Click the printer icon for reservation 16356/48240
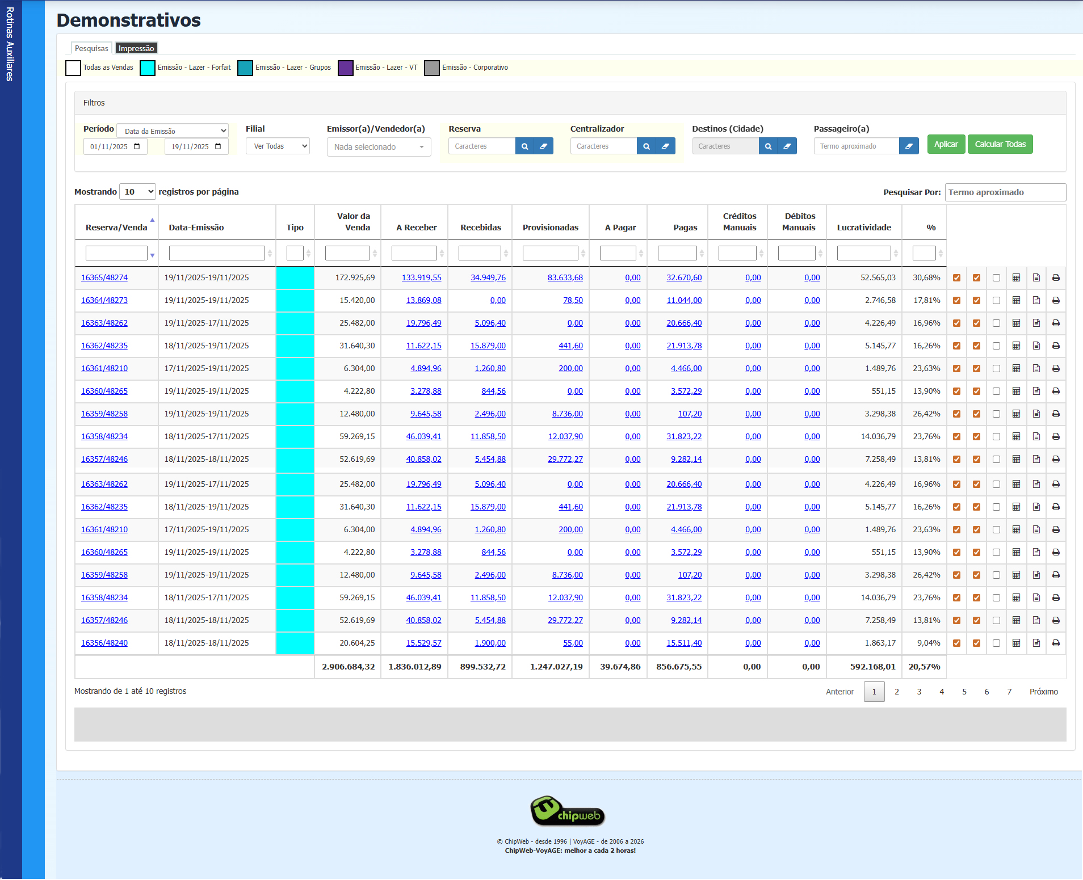Image resolution: width=1083 pixels, height=880 pixels. [x=1056, y=643]
